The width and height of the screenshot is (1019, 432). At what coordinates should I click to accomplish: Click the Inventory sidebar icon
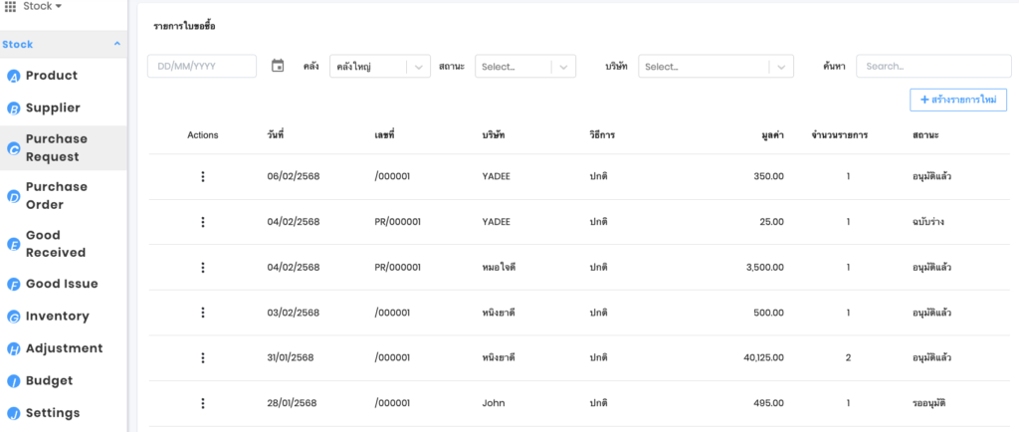(14, 317)
